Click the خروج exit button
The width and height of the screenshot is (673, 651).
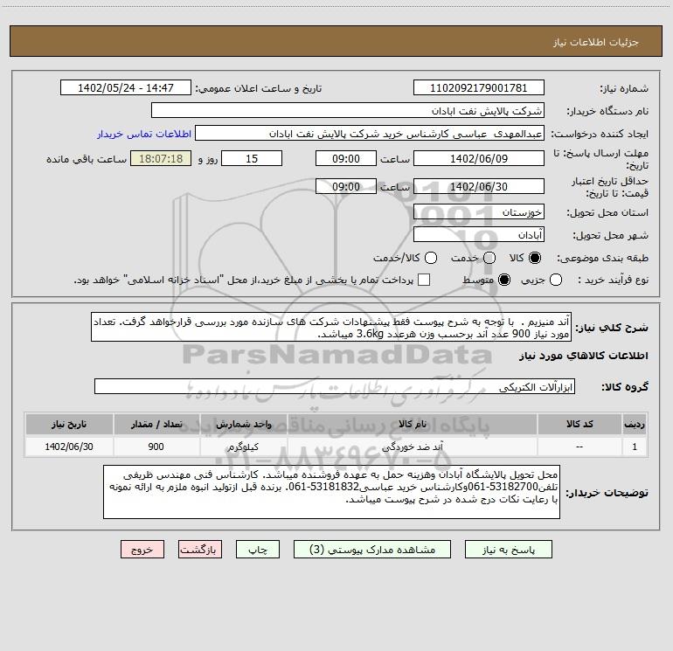142,550
